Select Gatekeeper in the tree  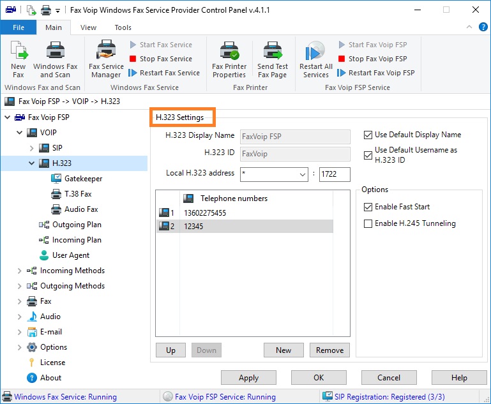click(77, 179)
